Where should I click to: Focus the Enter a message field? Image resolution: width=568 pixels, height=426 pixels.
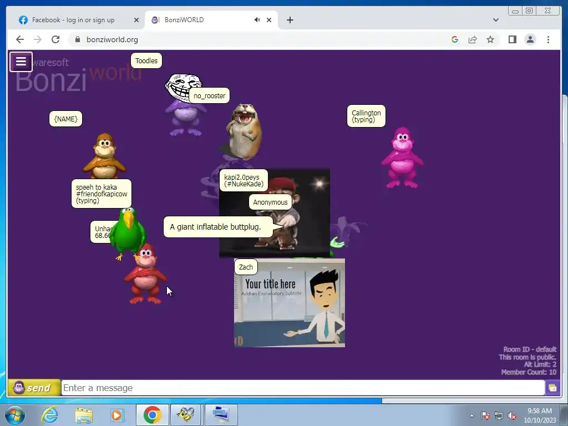[303, 388]
